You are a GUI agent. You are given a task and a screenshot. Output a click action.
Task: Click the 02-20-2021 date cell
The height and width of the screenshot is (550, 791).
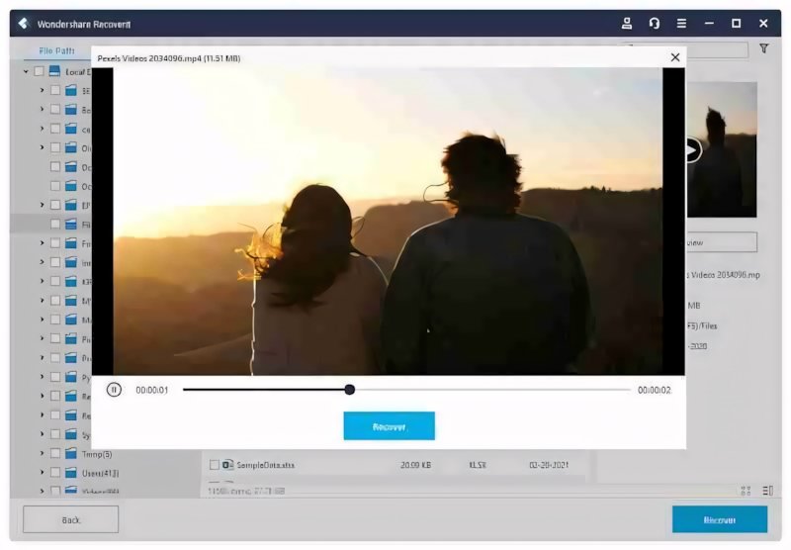pyautogui.click(x=549, y=465)
